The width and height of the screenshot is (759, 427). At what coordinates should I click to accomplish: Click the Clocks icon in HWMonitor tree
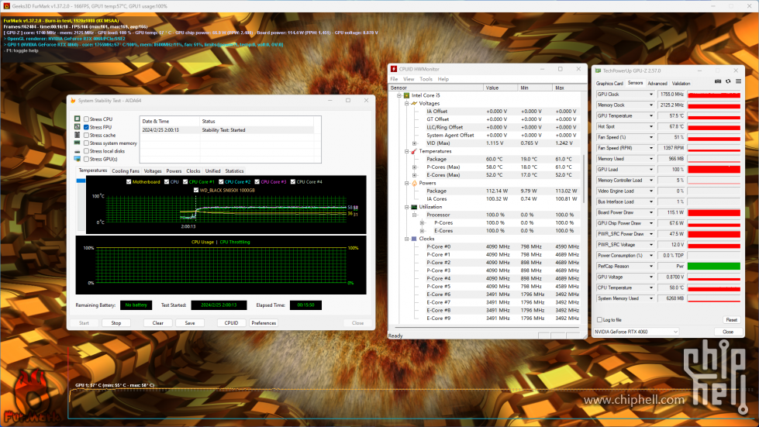pos(414,239)
